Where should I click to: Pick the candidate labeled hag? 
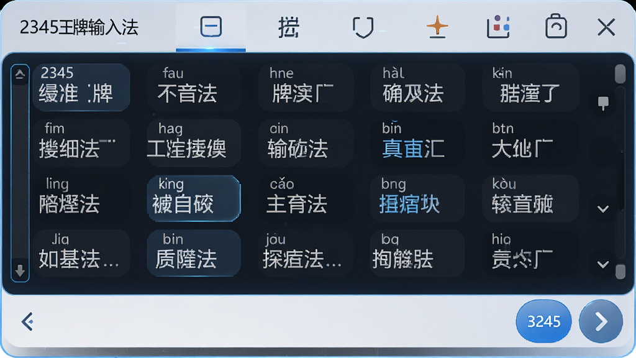tap(194, 142)
